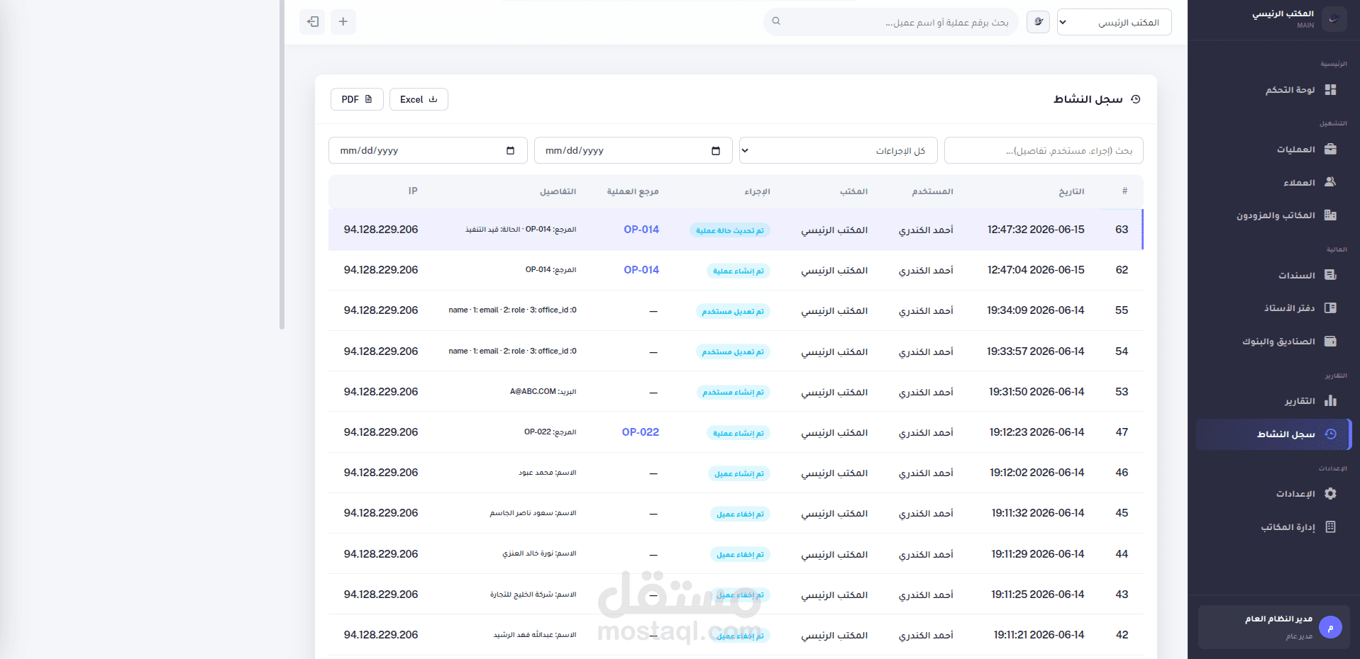Click the magnifier icon in top search bar
The image size is (1360, 659).
(776, 21)
